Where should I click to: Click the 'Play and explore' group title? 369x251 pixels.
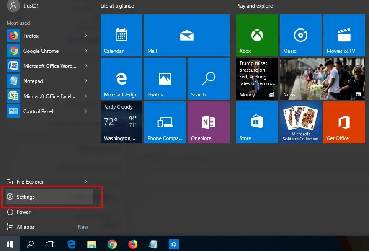pos(254,6)
